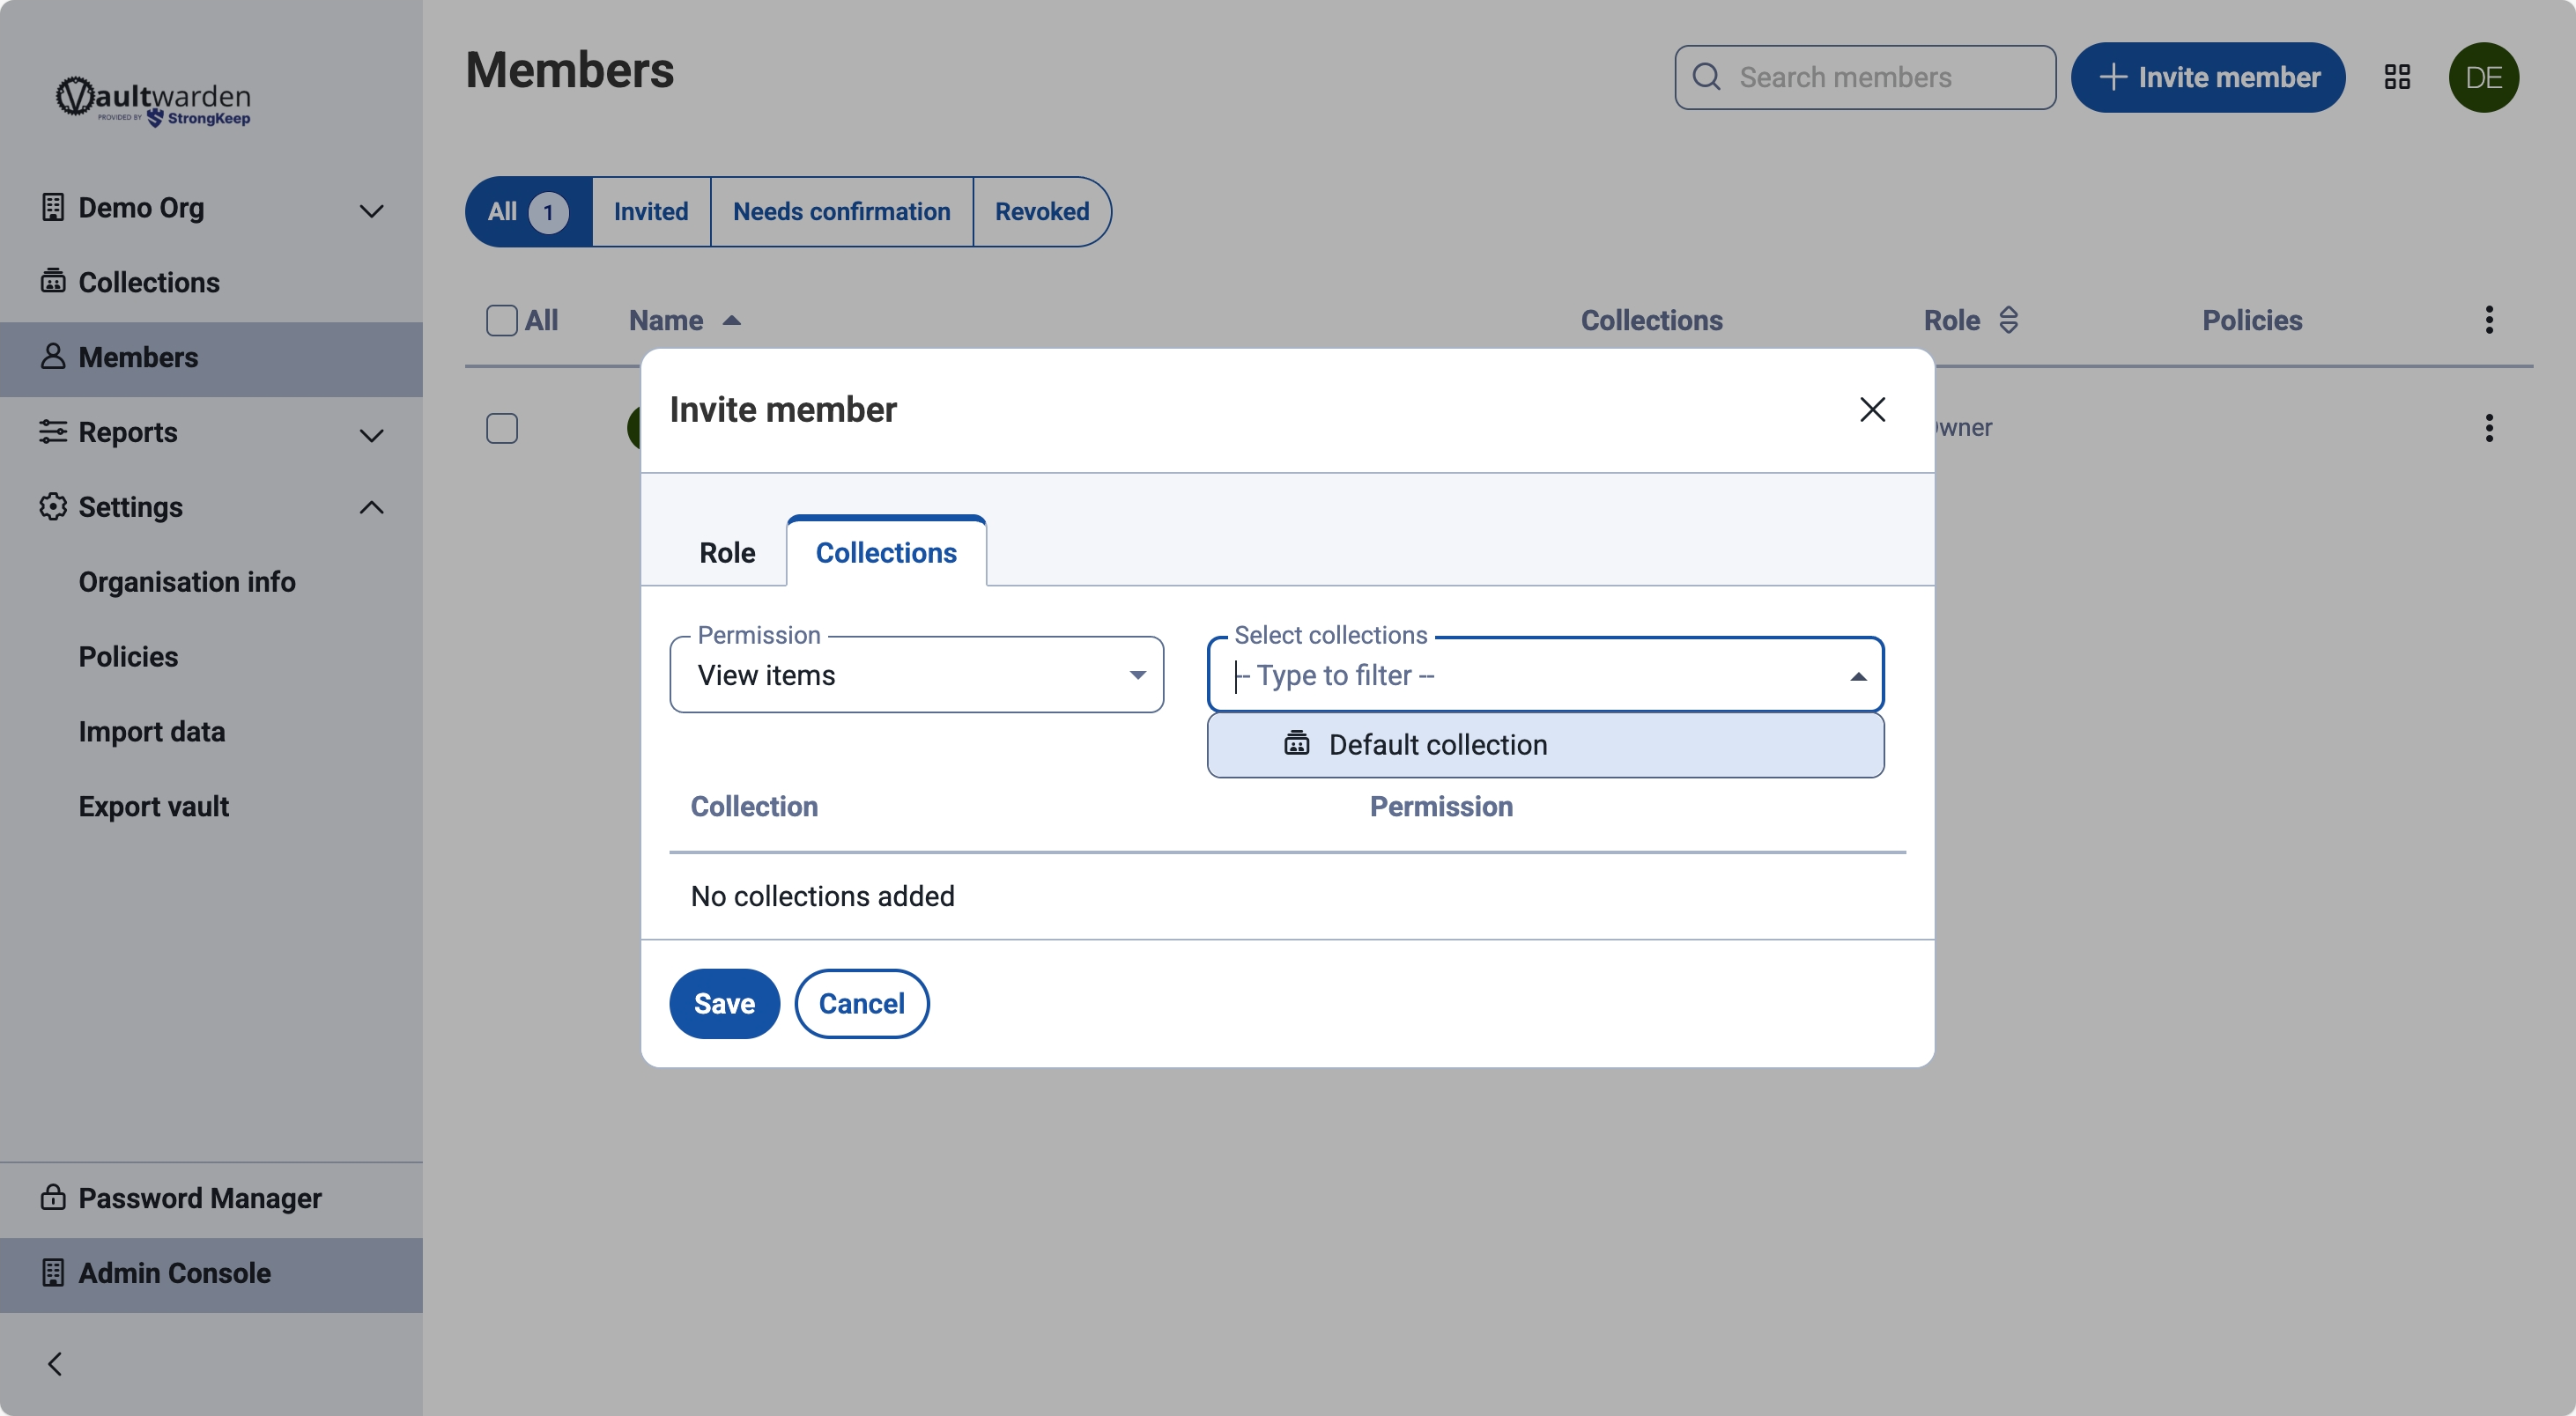Click the Name column sort arrow
This screenshot has width=2576, height=1416.
click(732, 321)
